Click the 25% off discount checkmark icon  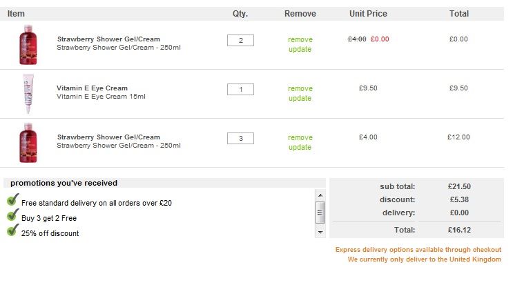[x=12, y=231]
